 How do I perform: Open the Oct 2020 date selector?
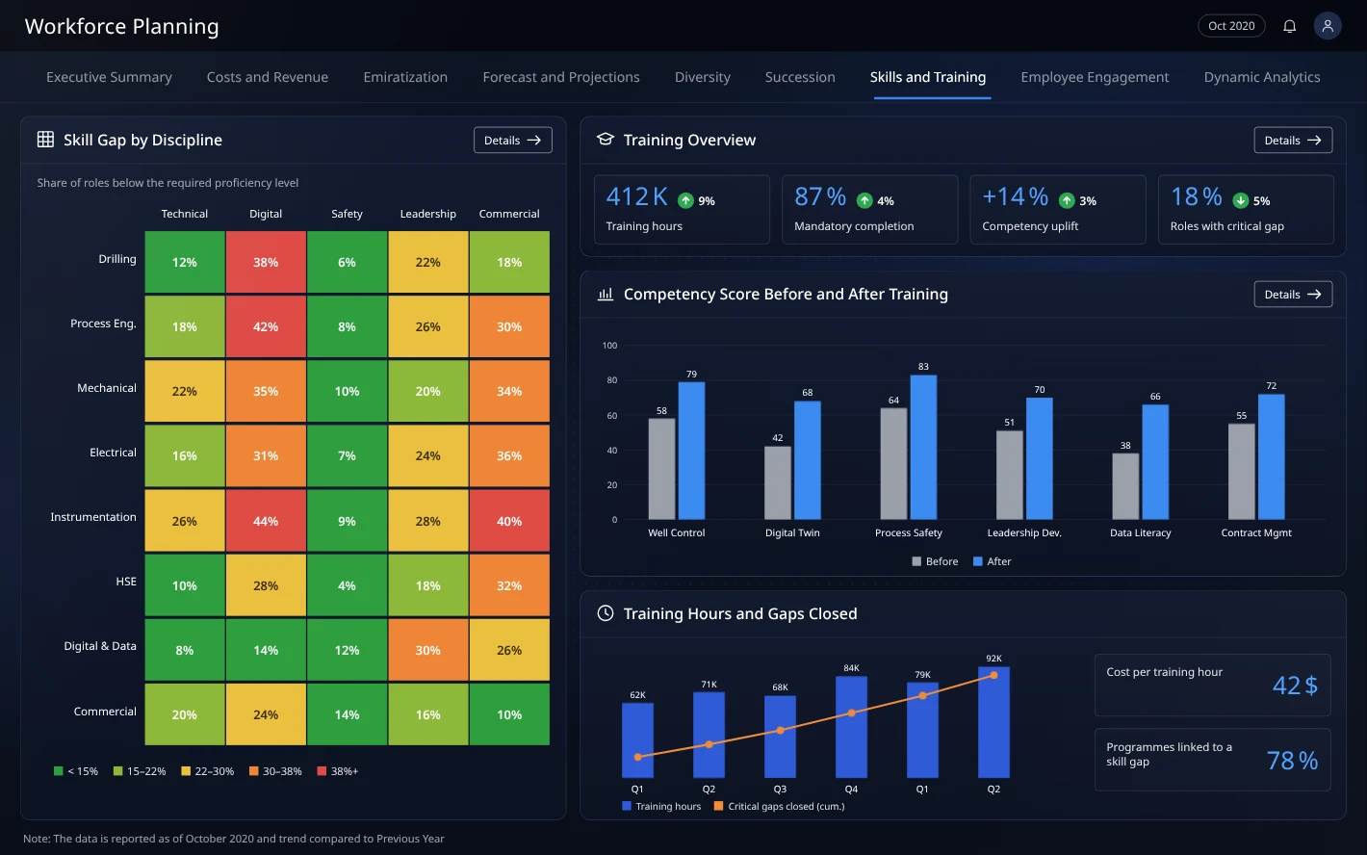click(x=1231, y=26)
